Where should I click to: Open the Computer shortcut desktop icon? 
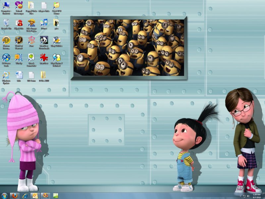(6, 8)
